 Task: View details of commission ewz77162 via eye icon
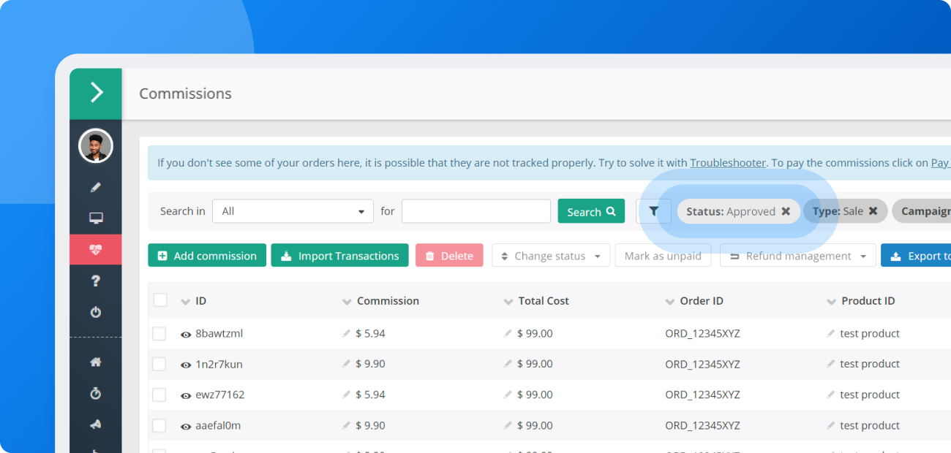click(x=186, y=395)
